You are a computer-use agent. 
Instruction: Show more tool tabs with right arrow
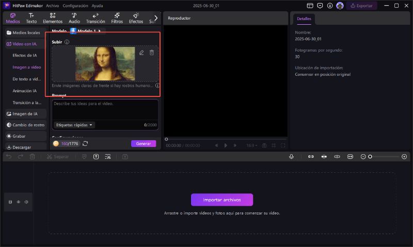click(x=156, y=18)
